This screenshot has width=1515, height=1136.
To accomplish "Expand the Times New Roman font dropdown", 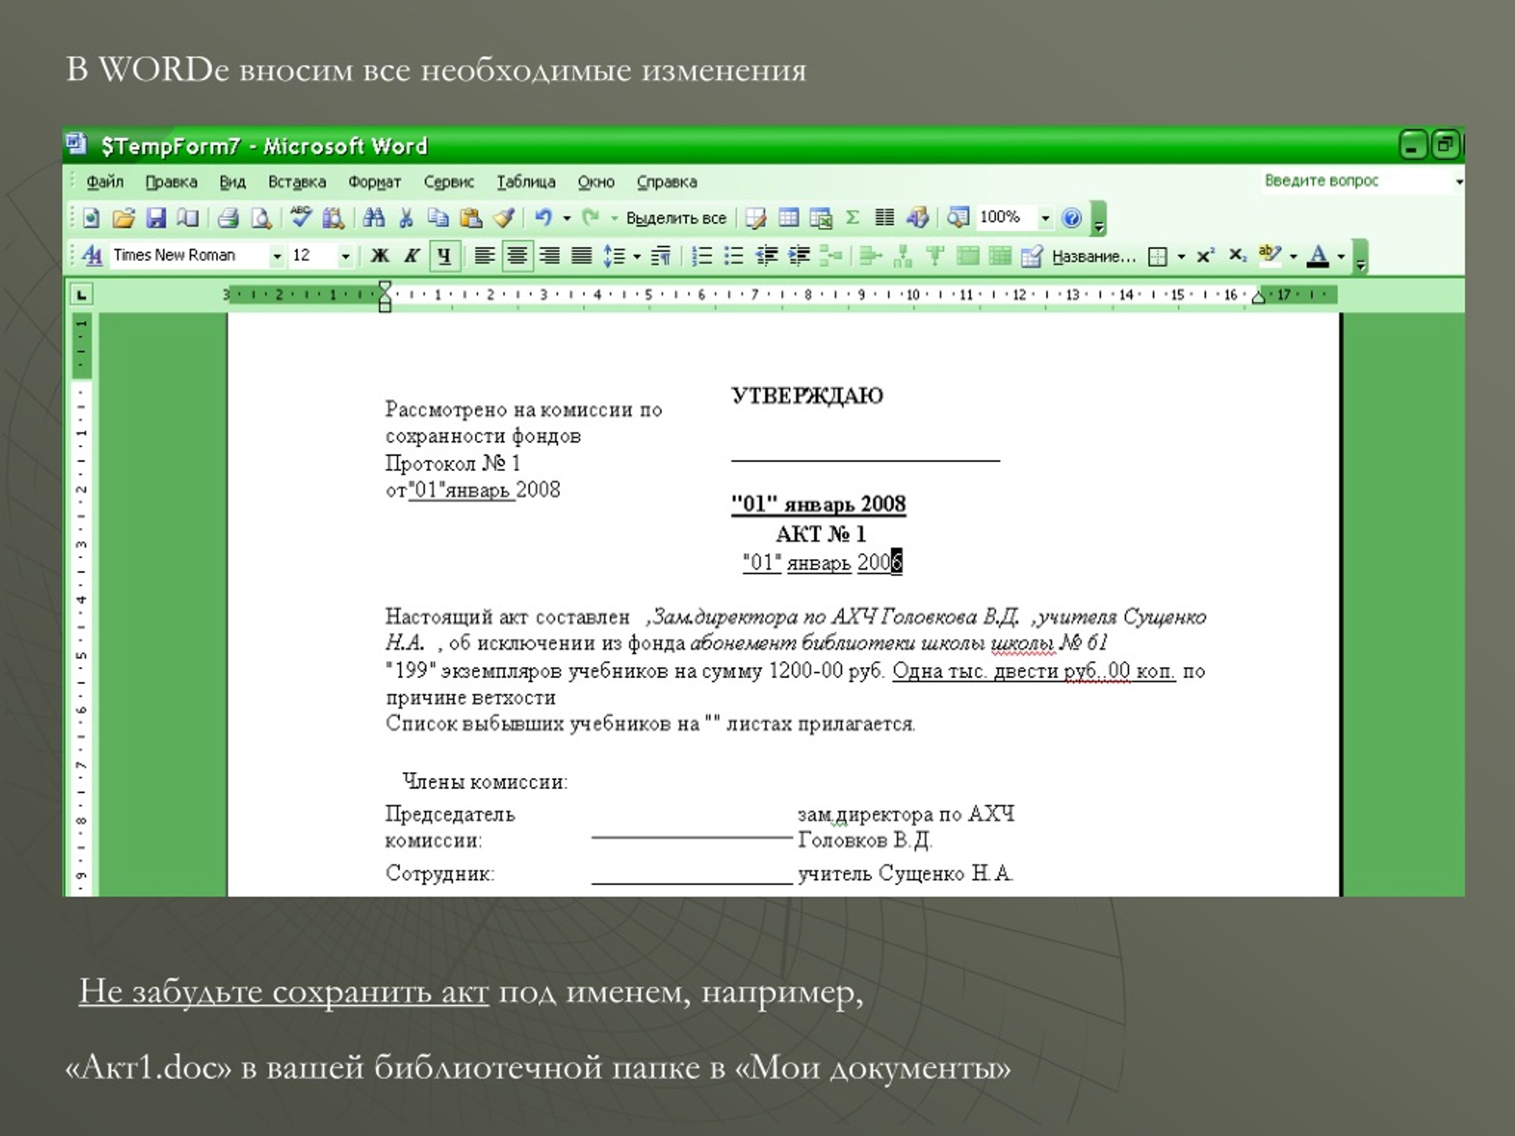I will [x=277, y=256].
